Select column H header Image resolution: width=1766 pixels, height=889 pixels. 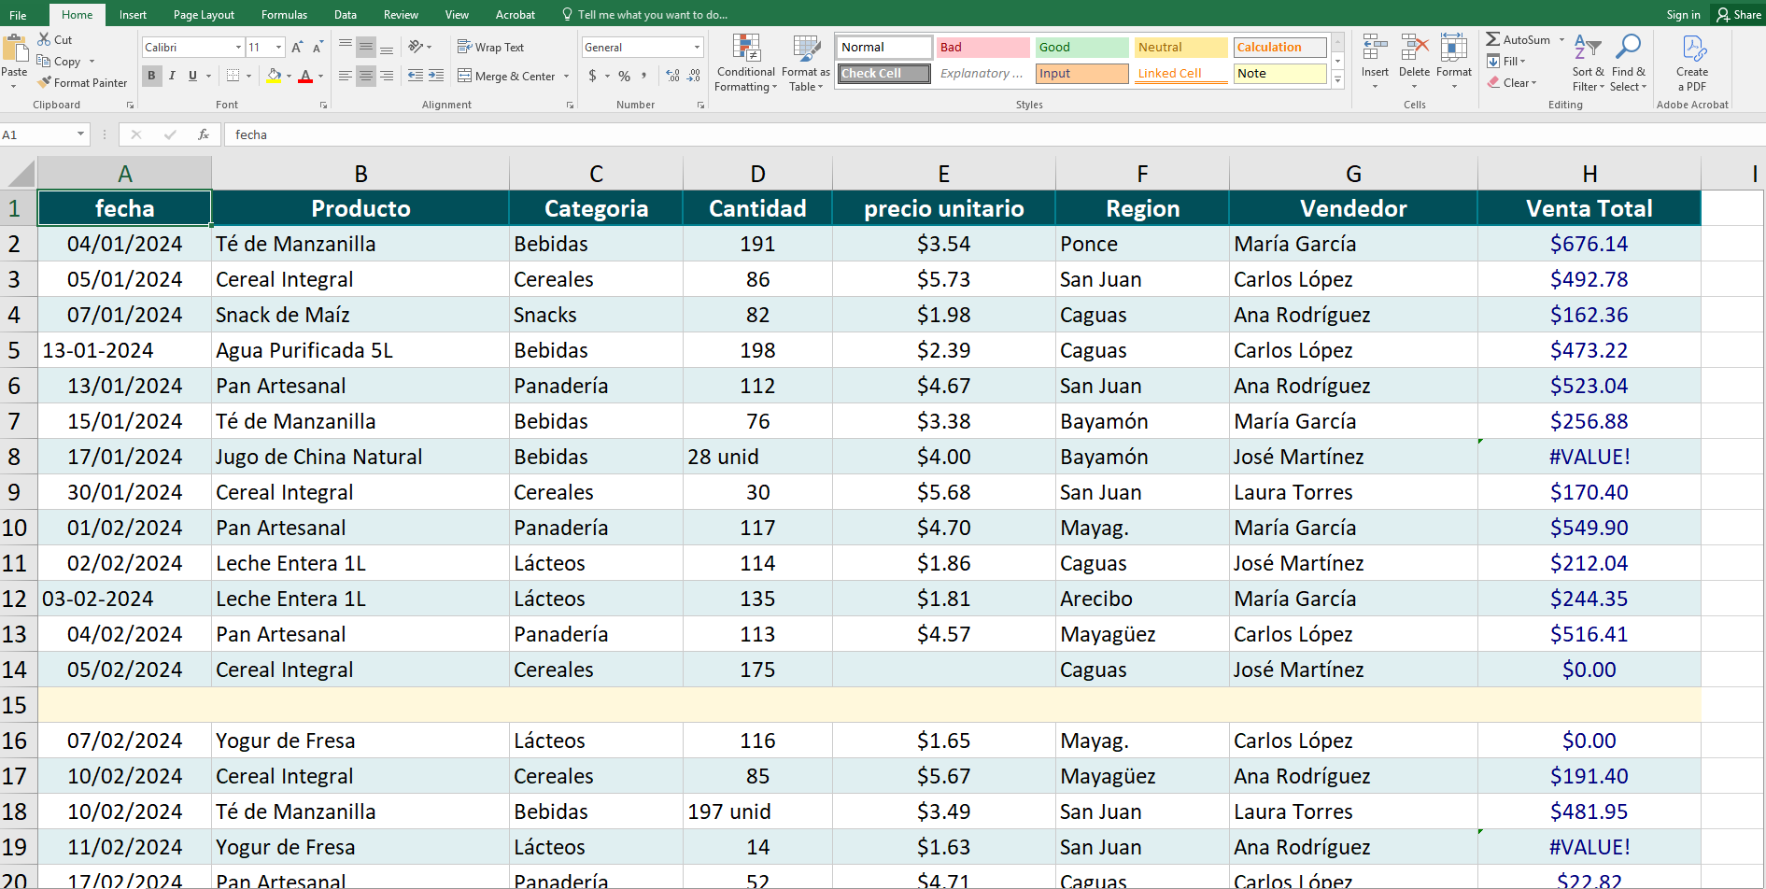(1589, 173)
